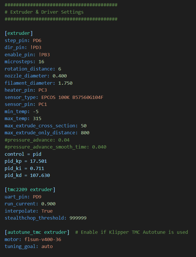
Task: Click the max_temp value 315
Action: pyautogui.click(x=37, y=119)
